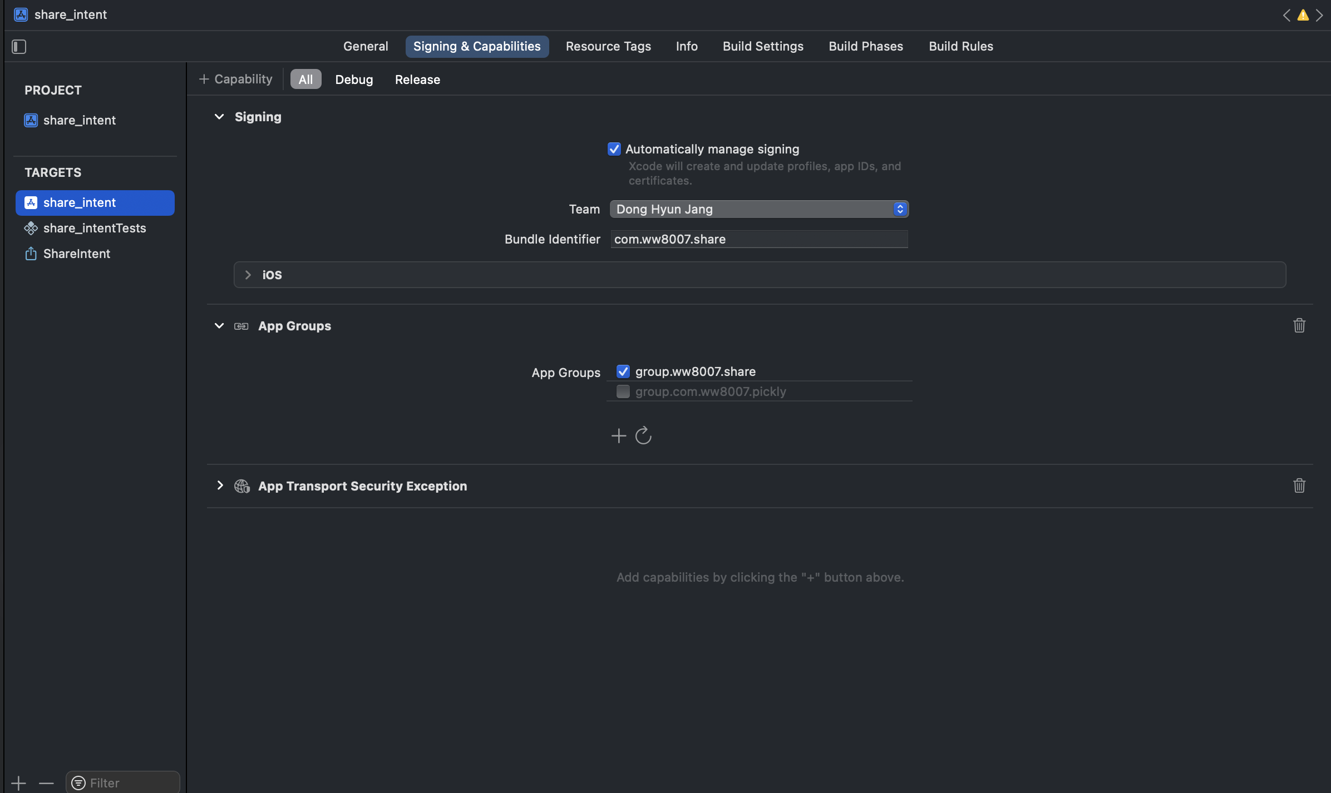Add a new app group with plus icon

tap(618, 435)
